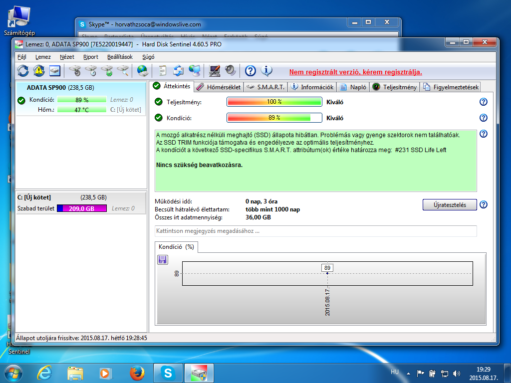
Task: Click the comment field Kattintson megjegyzés megadásához
Action: (x=315, y=231)
